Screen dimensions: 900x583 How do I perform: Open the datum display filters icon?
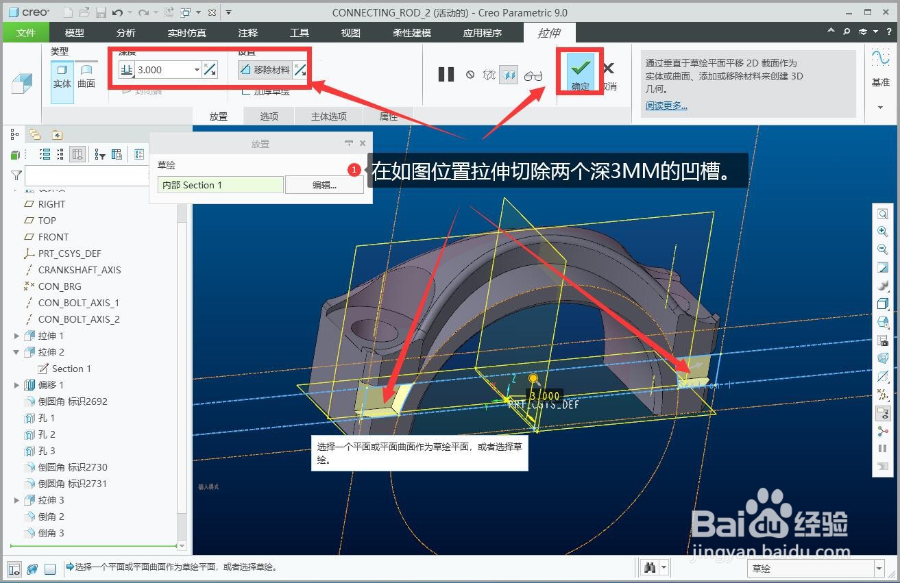click(x=883, y=395)
